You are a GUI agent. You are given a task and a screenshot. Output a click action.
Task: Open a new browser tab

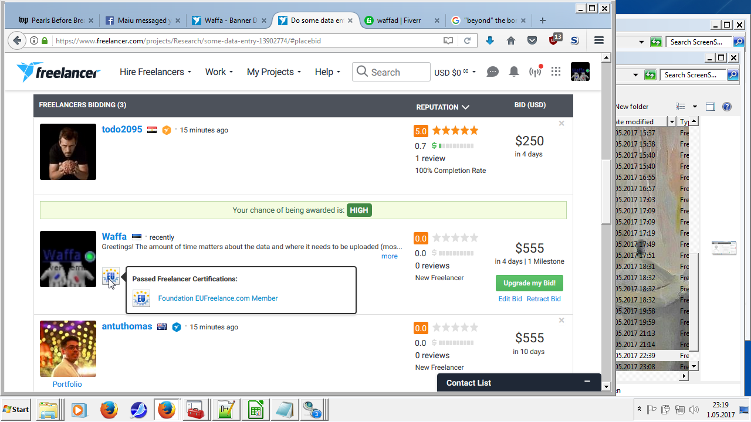pos(543,20)
